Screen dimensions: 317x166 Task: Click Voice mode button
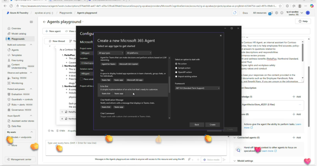pos(211,160)
